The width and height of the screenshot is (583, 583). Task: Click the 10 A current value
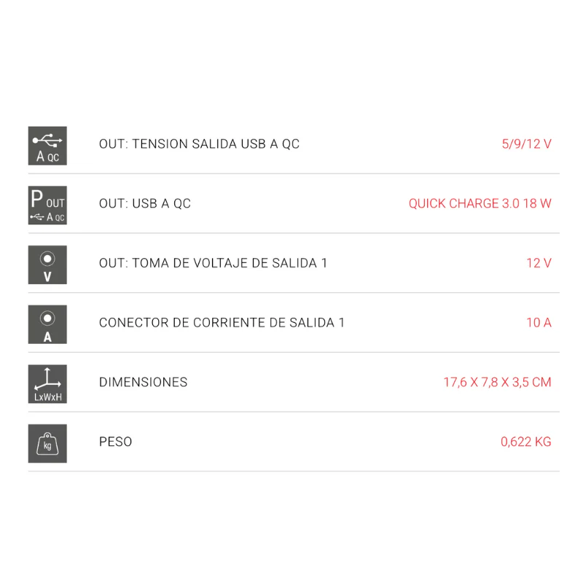539,323
